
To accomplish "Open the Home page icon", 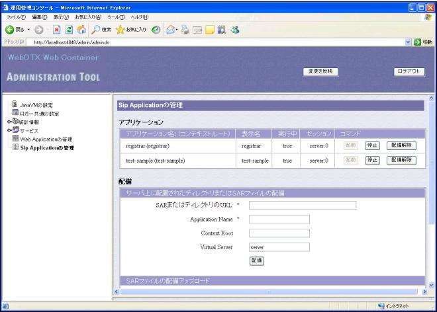I will [81, 30].
